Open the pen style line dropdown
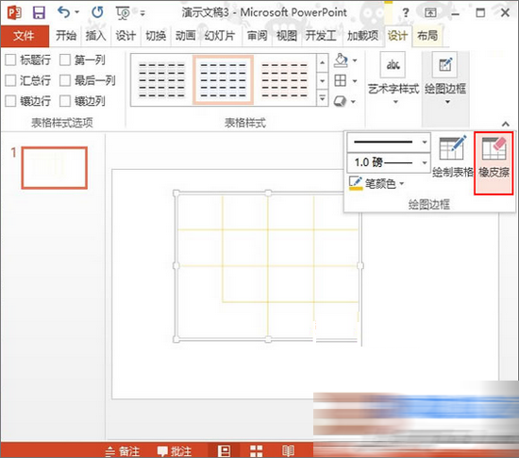The width and height of the screenshot is (519, 458). 389,142
